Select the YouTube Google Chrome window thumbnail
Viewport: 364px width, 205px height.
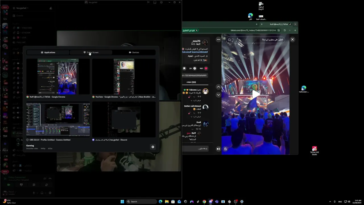[124, 77]
